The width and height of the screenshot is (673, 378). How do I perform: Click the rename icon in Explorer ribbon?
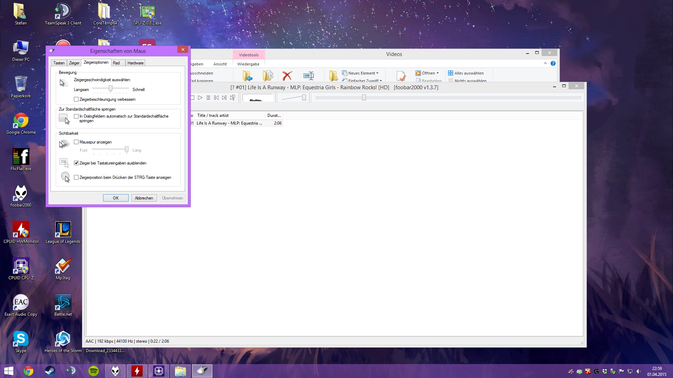pos(308,76)
